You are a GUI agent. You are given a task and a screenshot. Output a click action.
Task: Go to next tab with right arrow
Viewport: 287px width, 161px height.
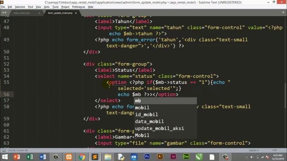(x=6, y=13)
